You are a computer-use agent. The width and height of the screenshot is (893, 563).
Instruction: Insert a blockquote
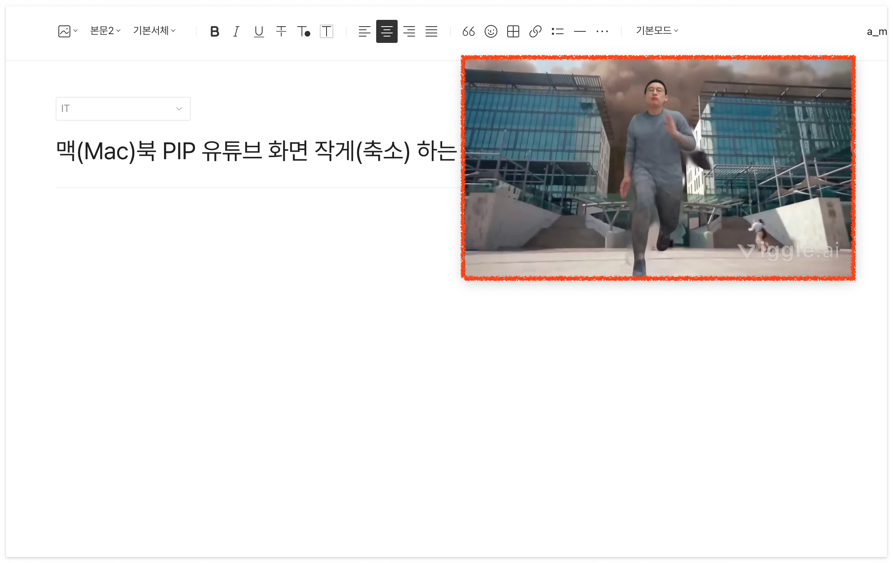pos(468,31)
